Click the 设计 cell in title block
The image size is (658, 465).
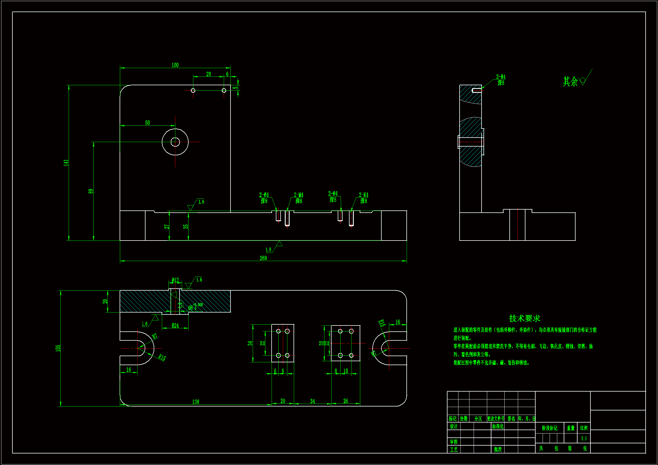[x=454, y=426]
